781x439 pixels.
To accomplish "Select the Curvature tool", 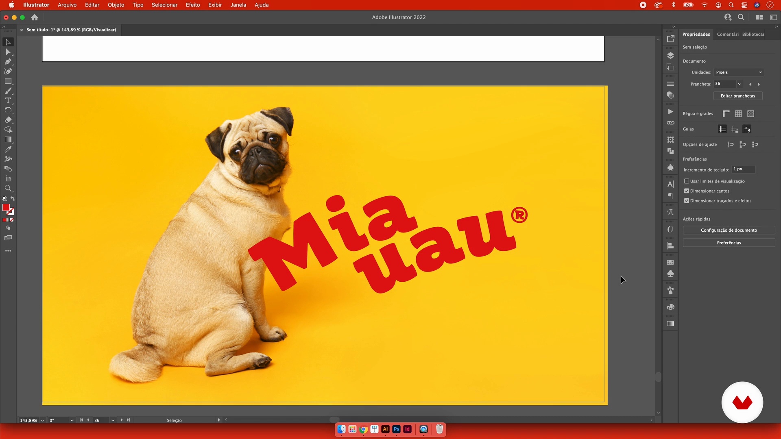I will pos(8,72).
